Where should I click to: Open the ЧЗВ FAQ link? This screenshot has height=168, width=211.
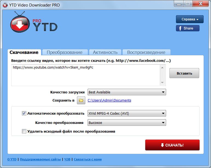(x=67, y=159)
